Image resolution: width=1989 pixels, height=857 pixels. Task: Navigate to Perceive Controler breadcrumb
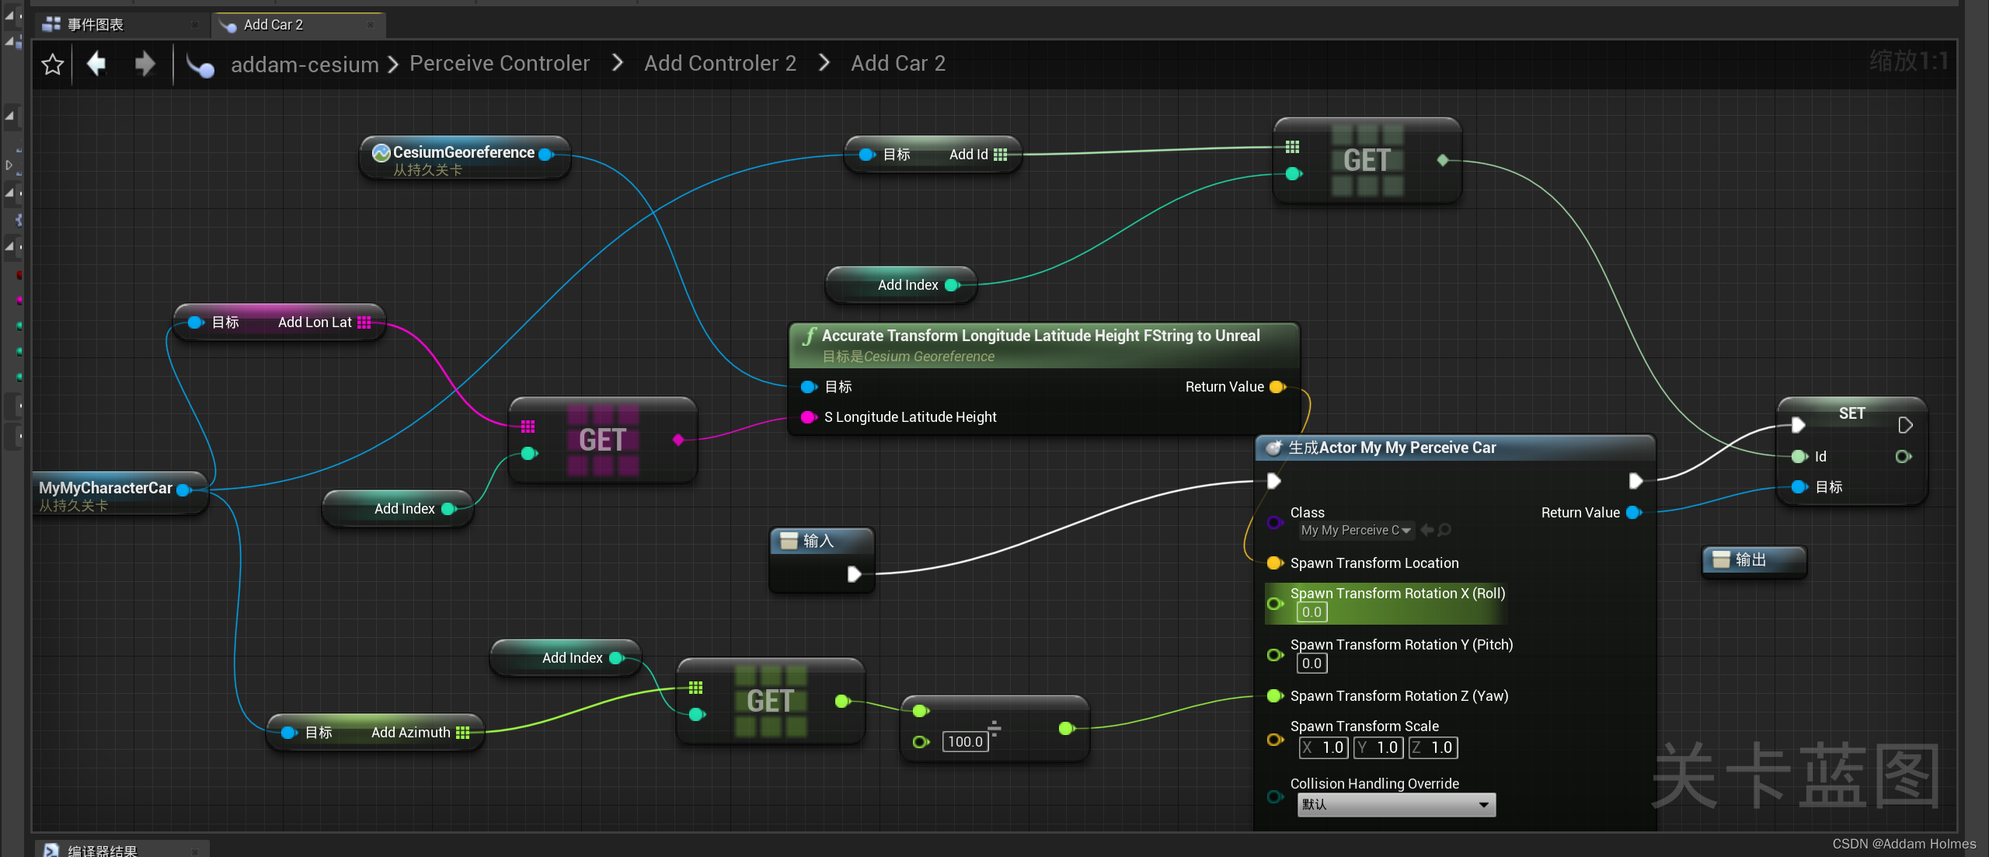pos(500,64)
